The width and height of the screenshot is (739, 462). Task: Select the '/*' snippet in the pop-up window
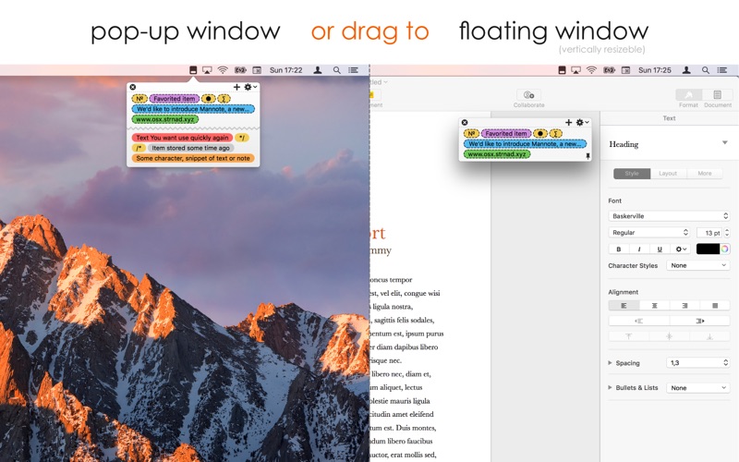[x=139, y=148]
